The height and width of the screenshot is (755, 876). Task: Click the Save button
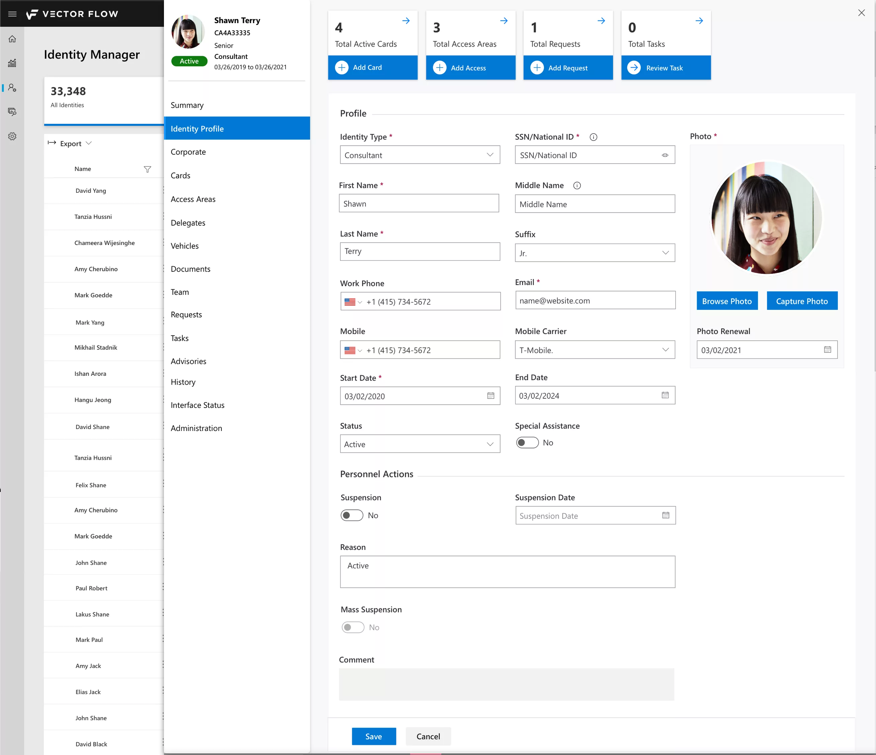(374, 736)
